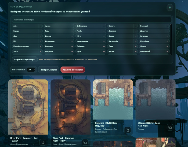Image resolution: width=188 pixels, height=147 pixels.
Task: Exclude the ИИ tag using the minus button
Action: (41, 41)
